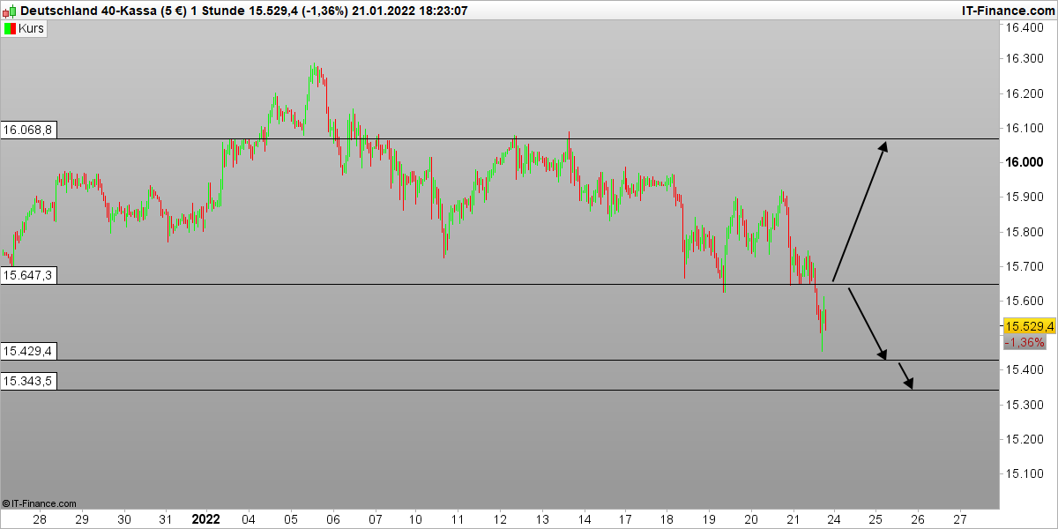Click the bold 2022 label on time axis
This screenshot has width=1058, height=529.
(206, 519)
